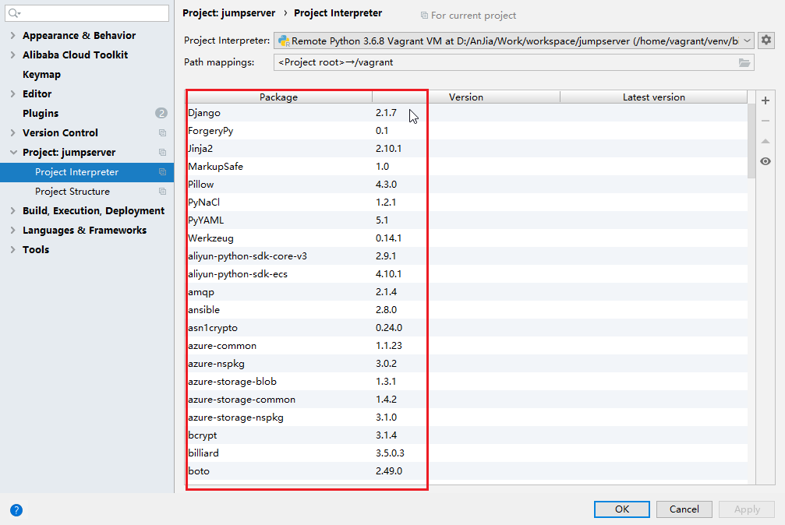Expand the Version Control section
This screenshot has width=785, height=525.
click(13, 132)
